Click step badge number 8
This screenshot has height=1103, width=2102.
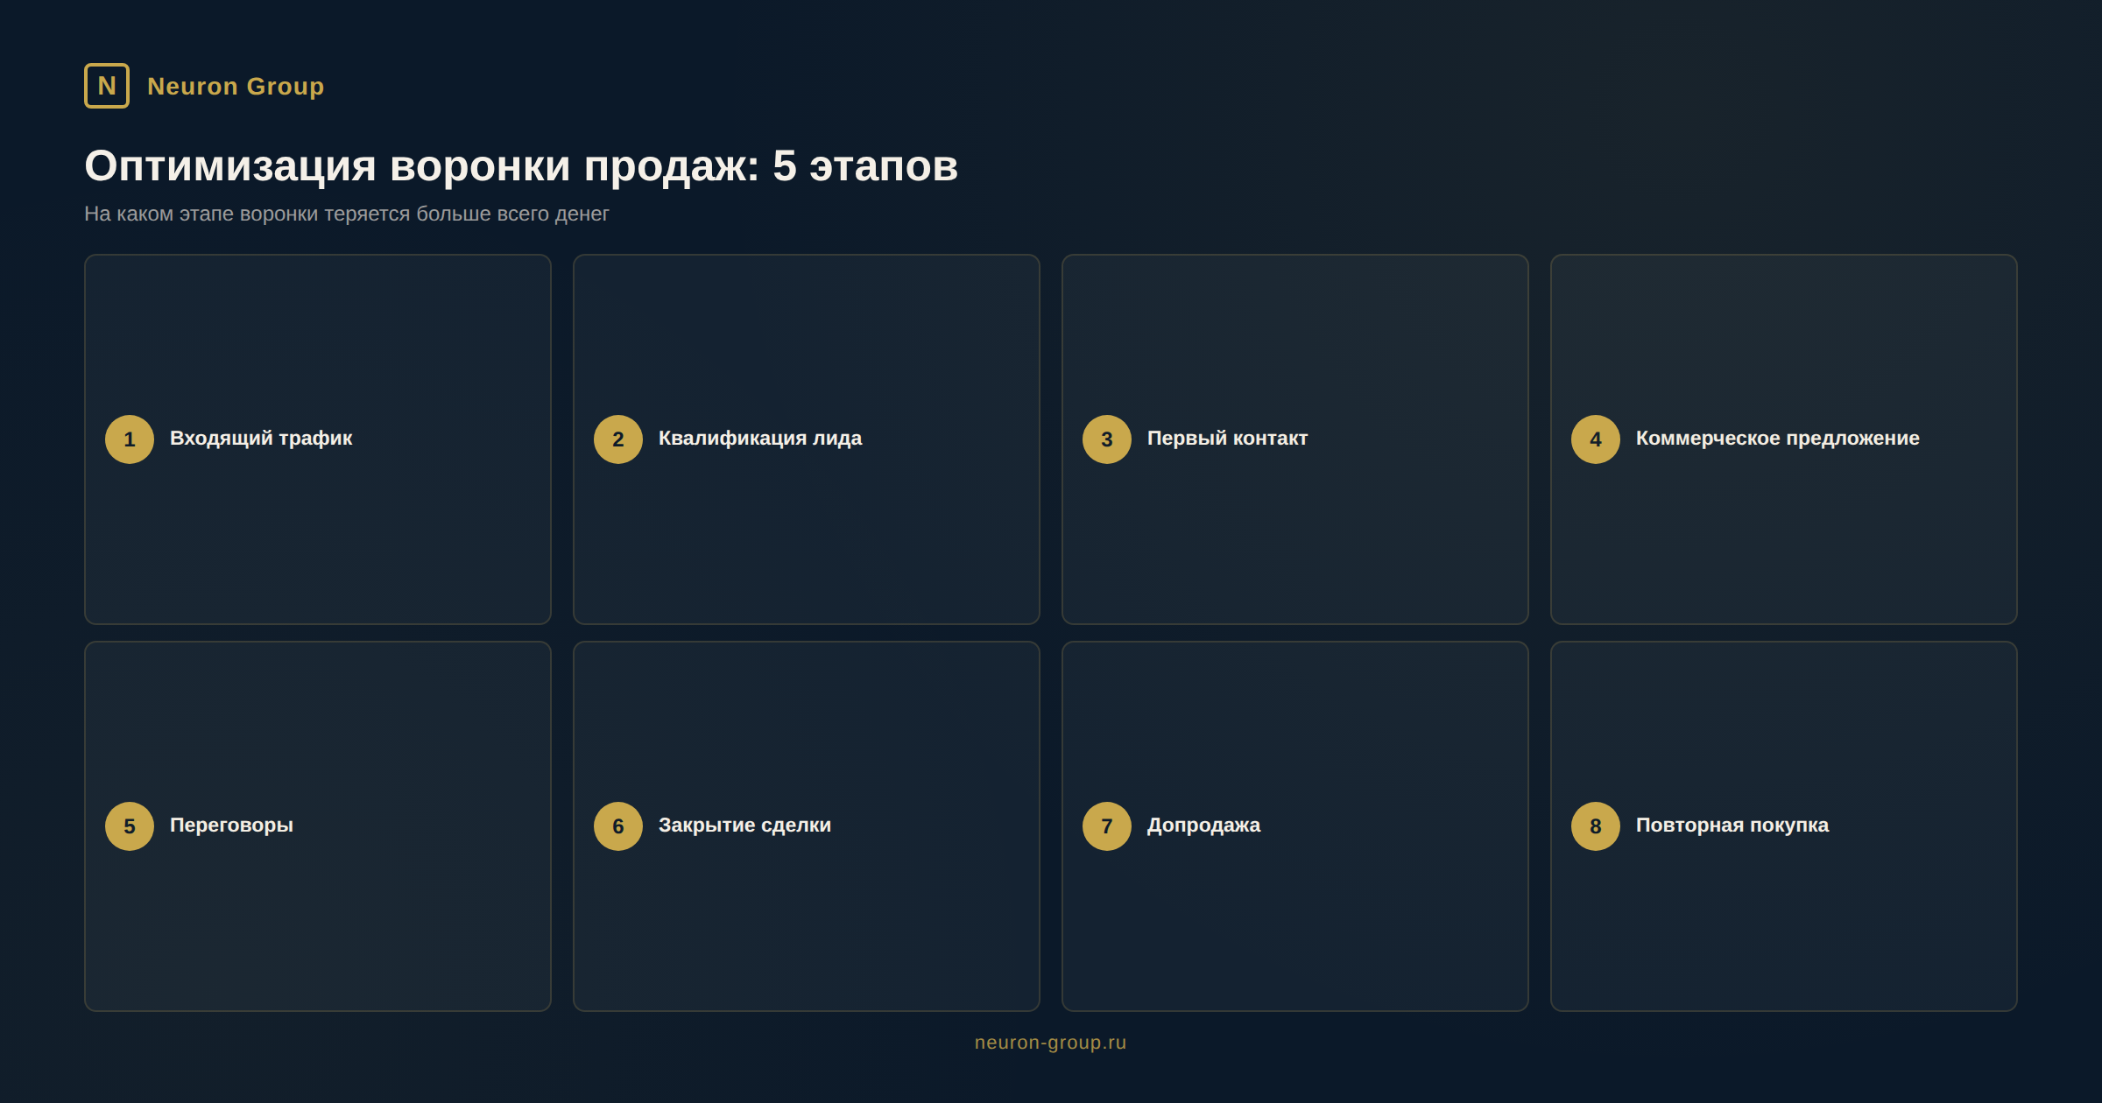[1596, 826]
